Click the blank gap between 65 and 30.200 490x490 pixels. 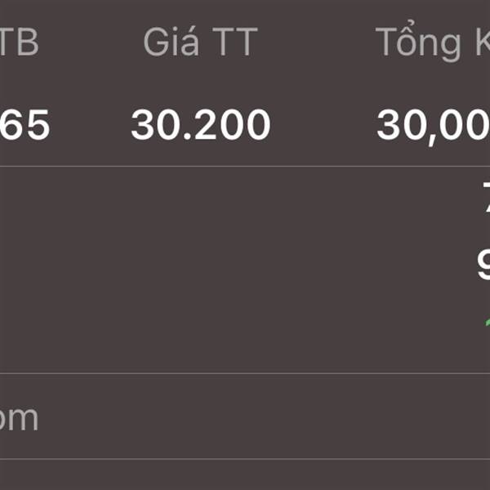coord(91,124)
